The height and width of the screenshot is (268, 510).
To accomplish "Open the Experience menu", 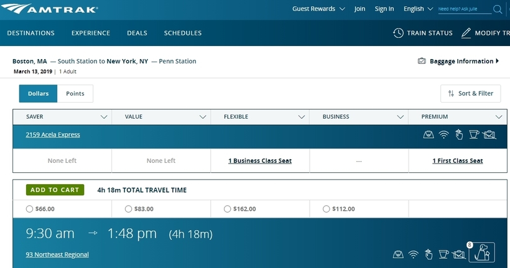I will tap(91, 33).
